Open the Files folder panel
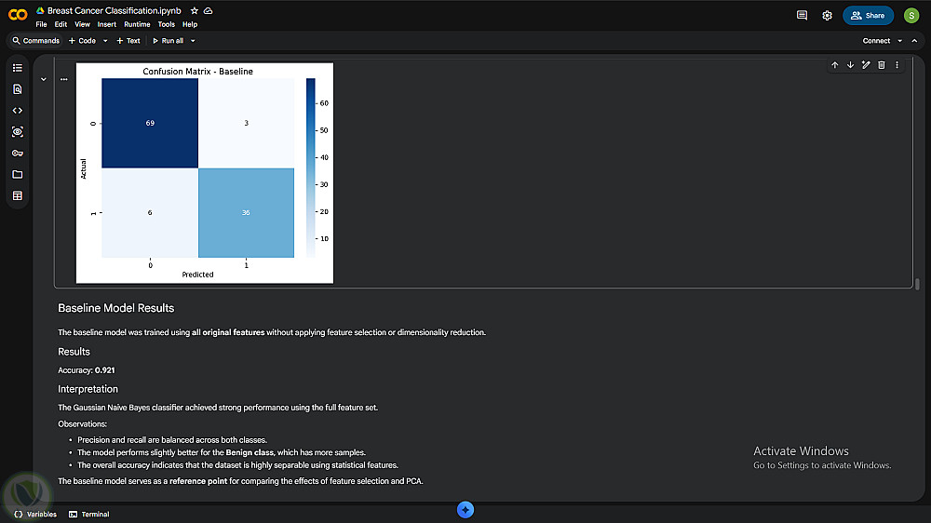 tap(17, 174)
